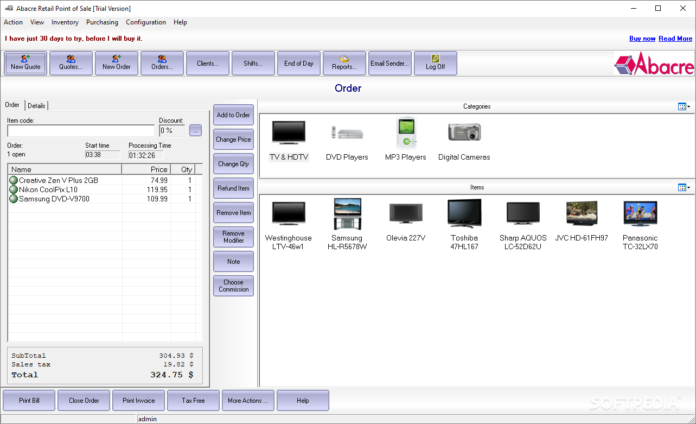Click green status icon for Creative Zen V Plus
Screen dimensions: 696x424
coord(14,180)
